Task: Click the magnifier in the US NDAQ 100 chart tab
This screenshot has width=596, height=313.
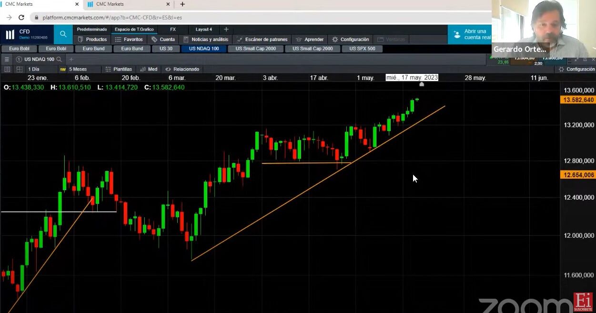Action: pyautogui.click(x=59, y=60)
